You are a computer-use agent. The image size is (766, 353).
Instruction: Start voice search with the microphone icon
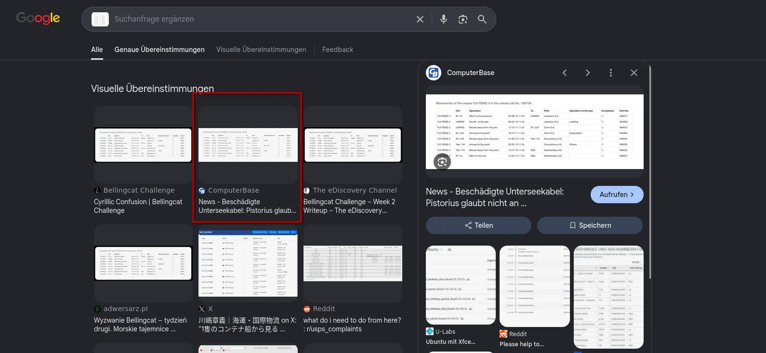coord(444,19)
